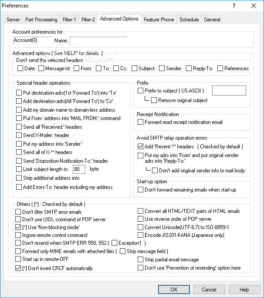Uncheck Don't insert CRCF automatically

point(18,268)
